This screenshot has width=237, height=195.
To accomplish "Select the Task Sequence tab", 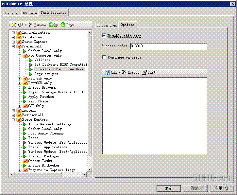I will (54, 12).
